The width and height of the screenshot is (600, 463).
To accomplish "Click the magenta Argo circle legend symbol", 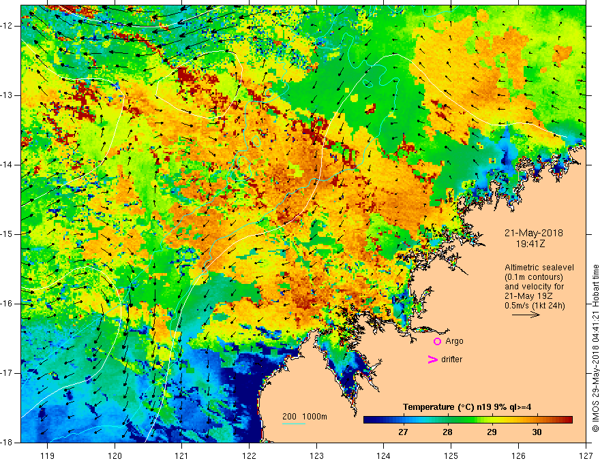I will coord(437,342).
